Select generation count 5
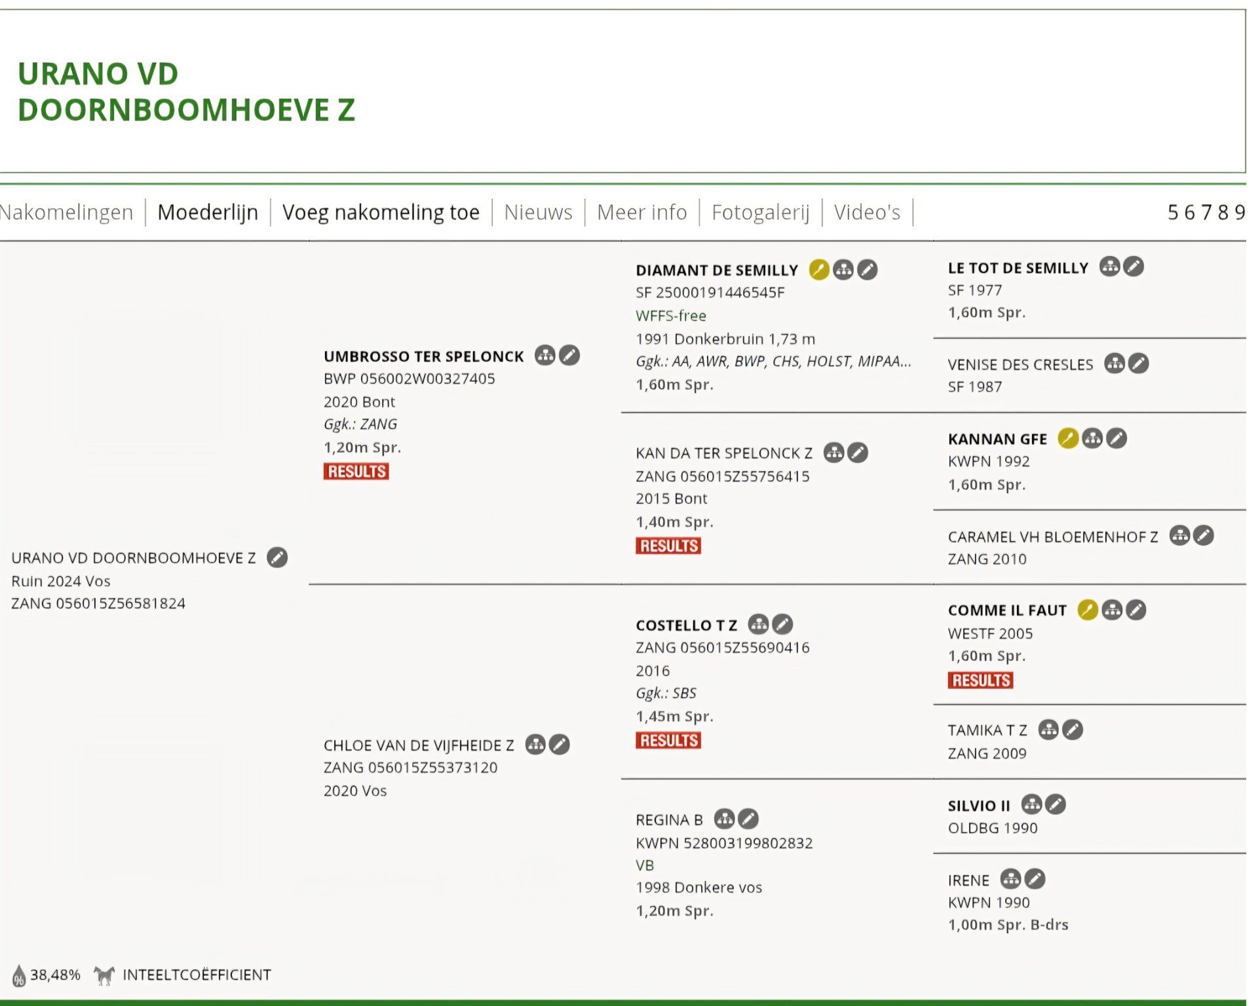Screen dimensions: 1258x1006 click(1173, 212)
